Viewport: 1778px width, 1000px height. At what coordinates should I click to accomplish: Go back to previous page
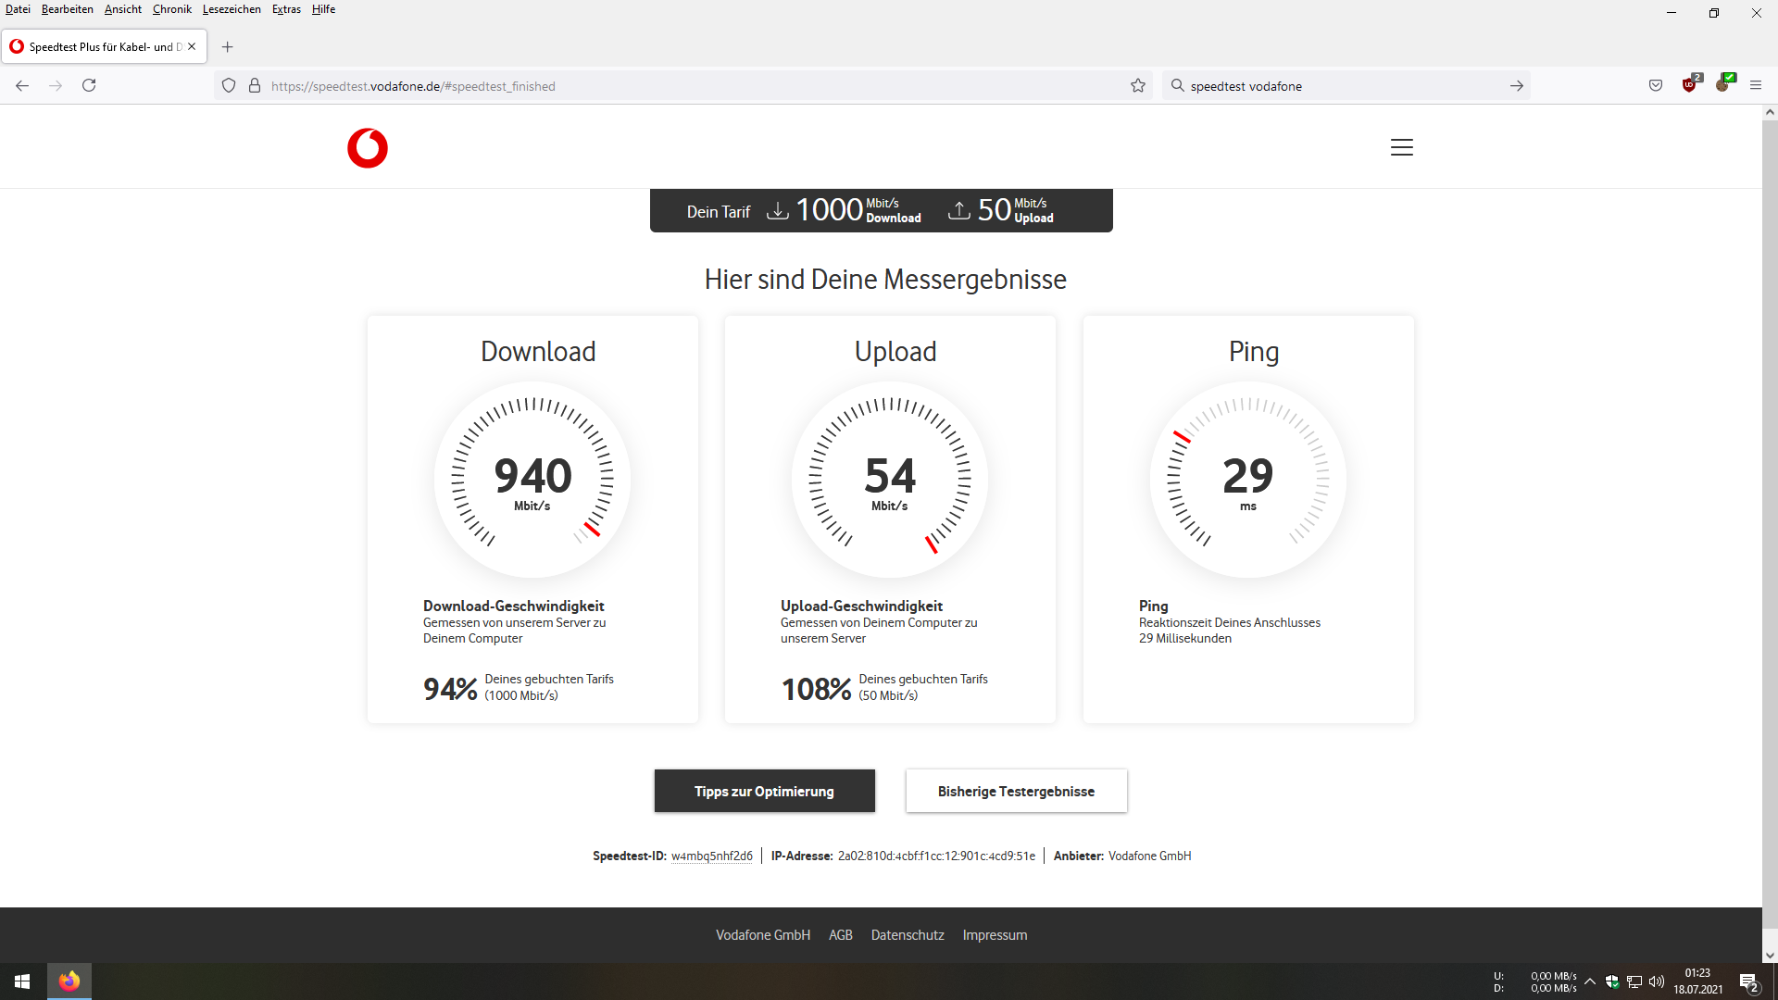pyautogui.click(x=22, y=86)
